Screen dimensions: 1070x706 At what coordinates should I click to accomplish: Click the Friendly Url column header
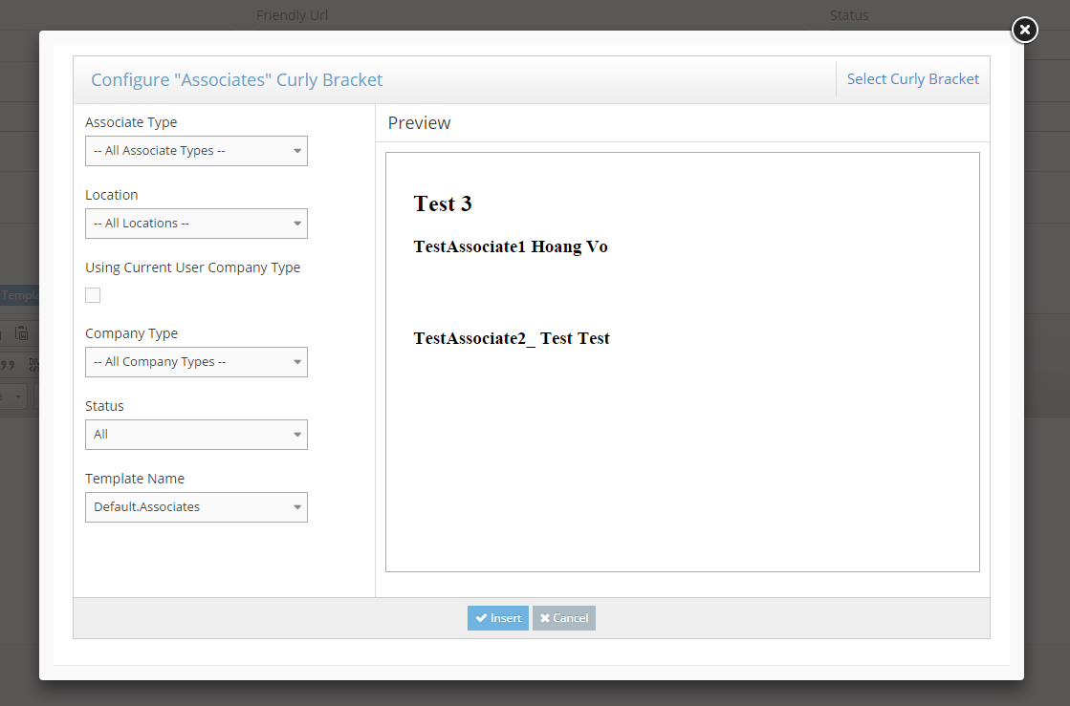[292, 15]
